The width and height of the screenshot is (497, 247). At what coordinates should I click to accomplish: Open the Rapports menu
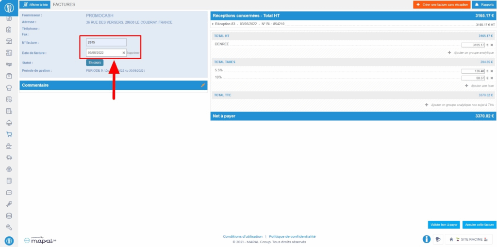point(483,4)
